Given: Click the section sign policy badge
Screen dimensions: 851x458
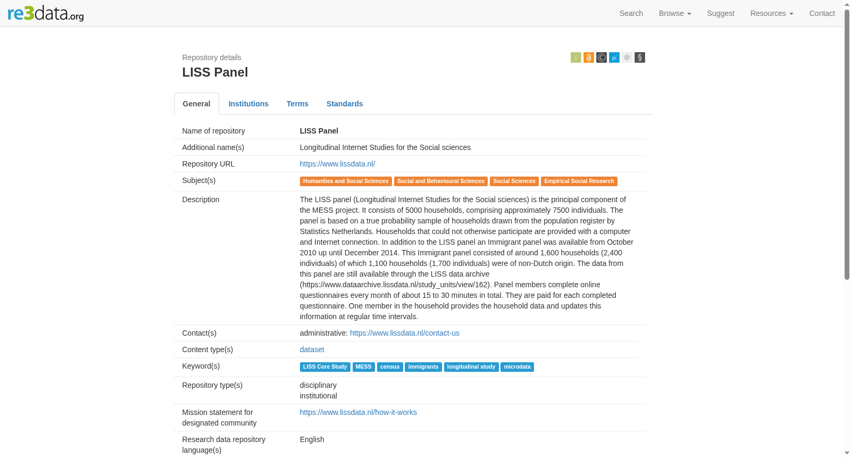Looking at the screenshot, I should click(x=640, y=57).
